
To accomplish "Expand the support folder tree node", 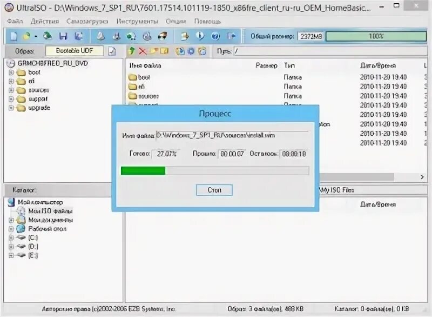I will [x=11, y=99].
